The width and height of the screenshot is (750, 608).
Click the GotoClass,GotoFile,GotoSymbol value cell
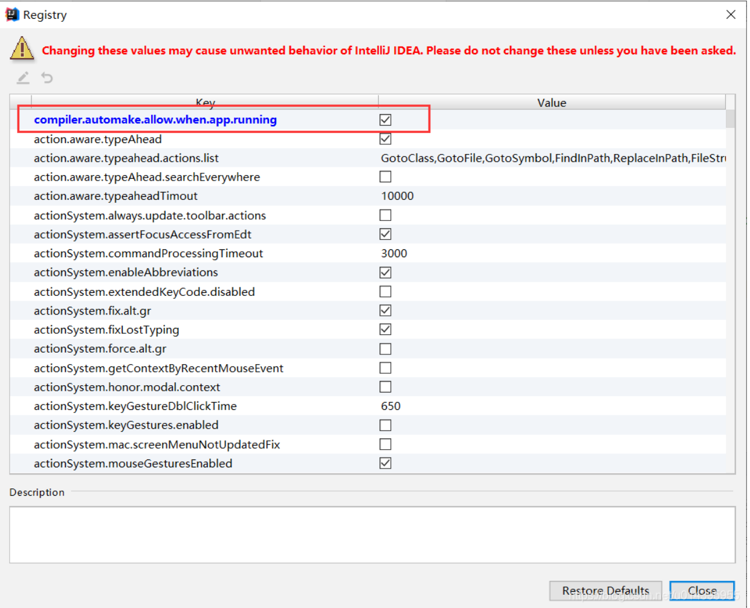coord(552,158)
